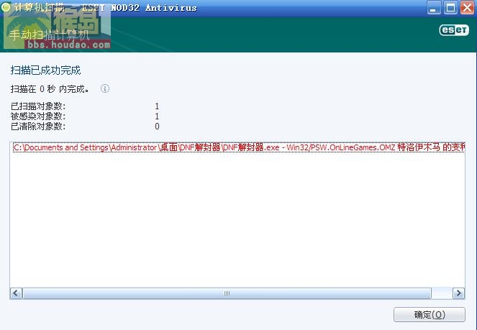
Task: Click the 扫描已成功完成 heading
Action: pyautogui.click(x=45, y=70)
